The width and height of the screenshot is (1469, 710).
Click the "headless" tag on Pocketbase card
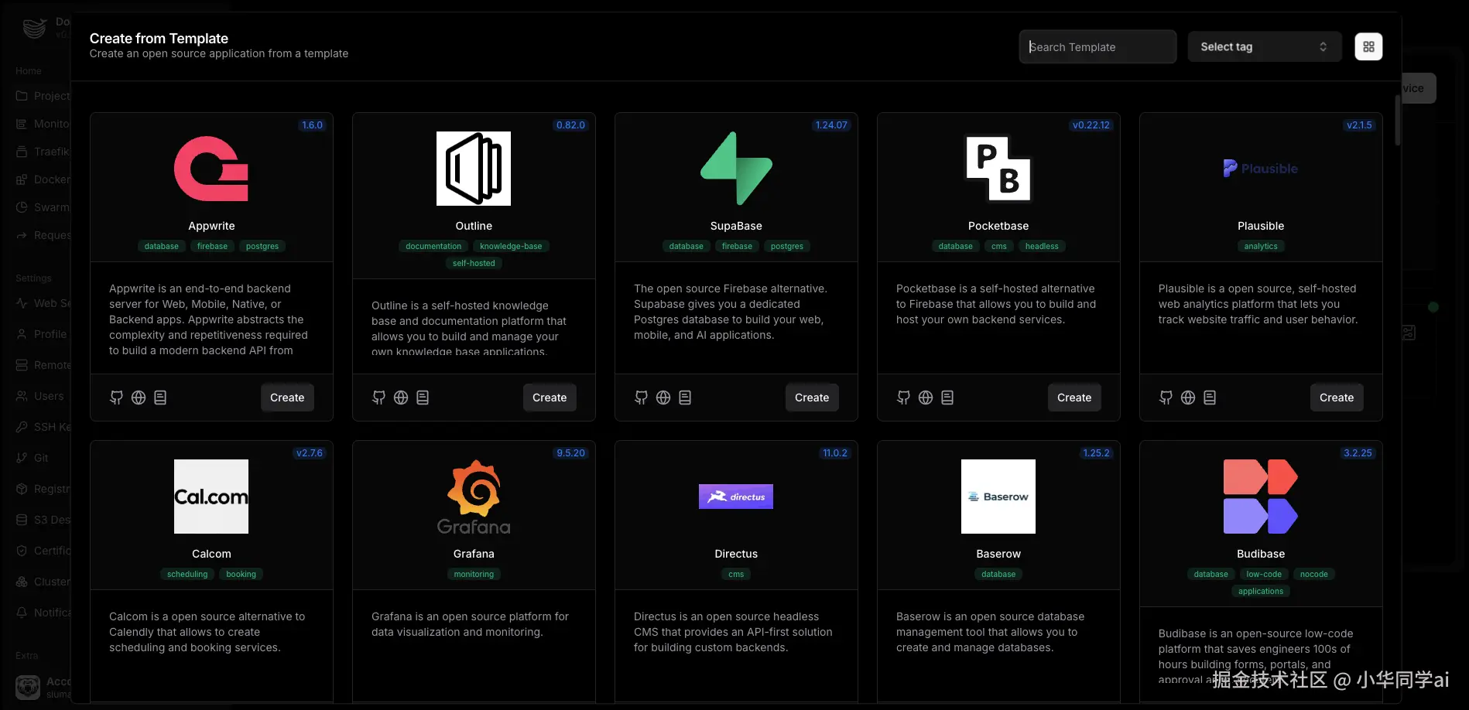(x=1042, y=246)
